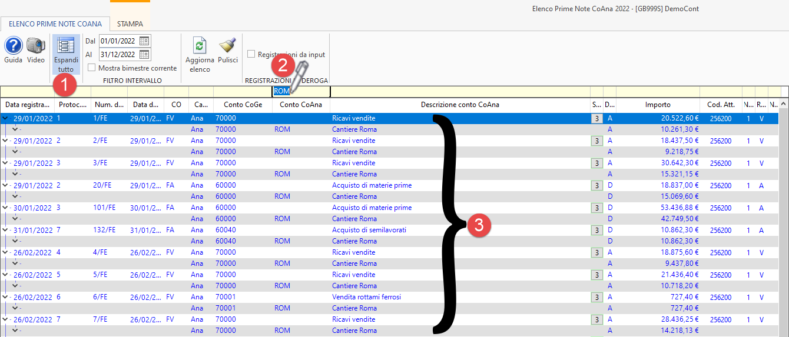Collapse the row with document 2/FE
Viewport: 789px width, 337px height.
click(x=5, y=141)
